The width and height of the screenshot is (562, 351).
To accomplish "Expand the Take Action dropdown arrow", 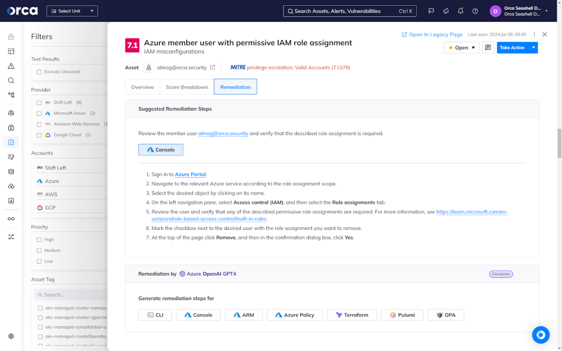I will 533,48.
